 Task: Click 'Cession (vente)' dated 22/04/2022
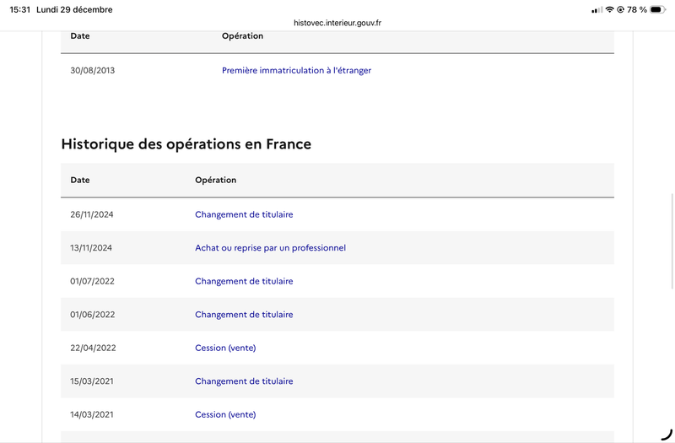pyautogui.click(x=225, y=348)
